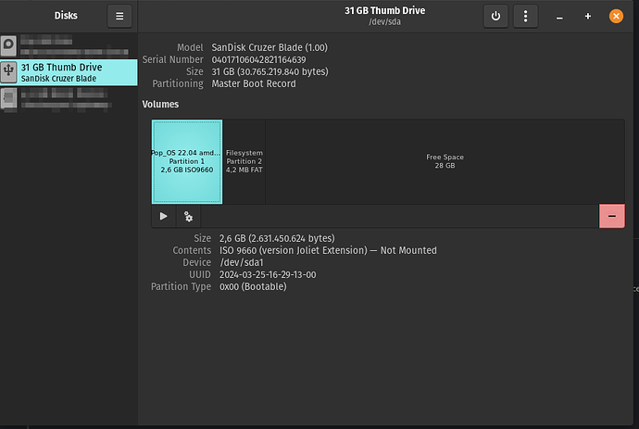Image resolution: width=639 pixels, height=429 pixels.
Task: Mount the selected partition with play button
Action: click(x=164, y=216)
